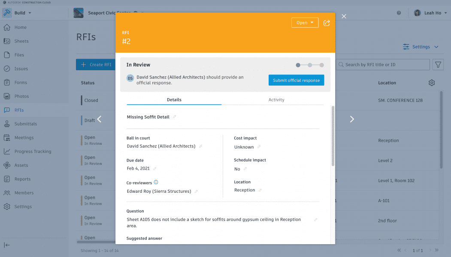Select the SM. CONFERENCE 128 location cell
451x257 pixels.
pos(400,100)
